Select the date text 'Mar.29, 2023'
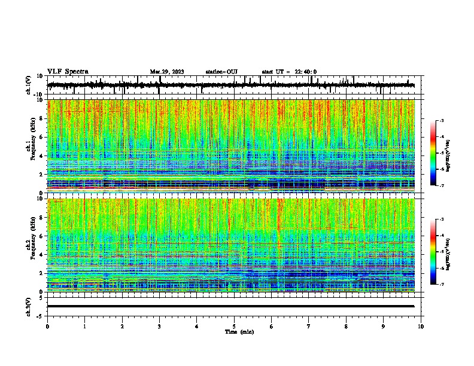 [x=167, y=72]
